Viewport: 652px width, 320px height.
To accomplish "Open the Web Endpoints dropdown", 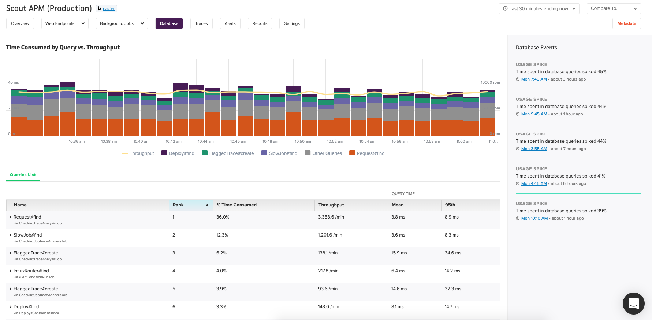I will pos(65,23).
